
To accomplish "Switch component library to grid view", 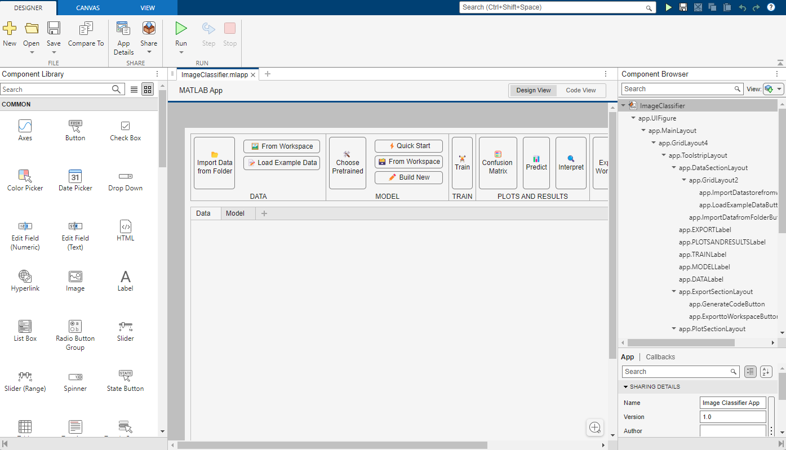I will click(147, 89).
